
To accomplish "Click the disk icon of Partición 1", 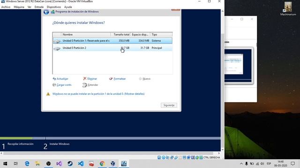I will (57, 41).
